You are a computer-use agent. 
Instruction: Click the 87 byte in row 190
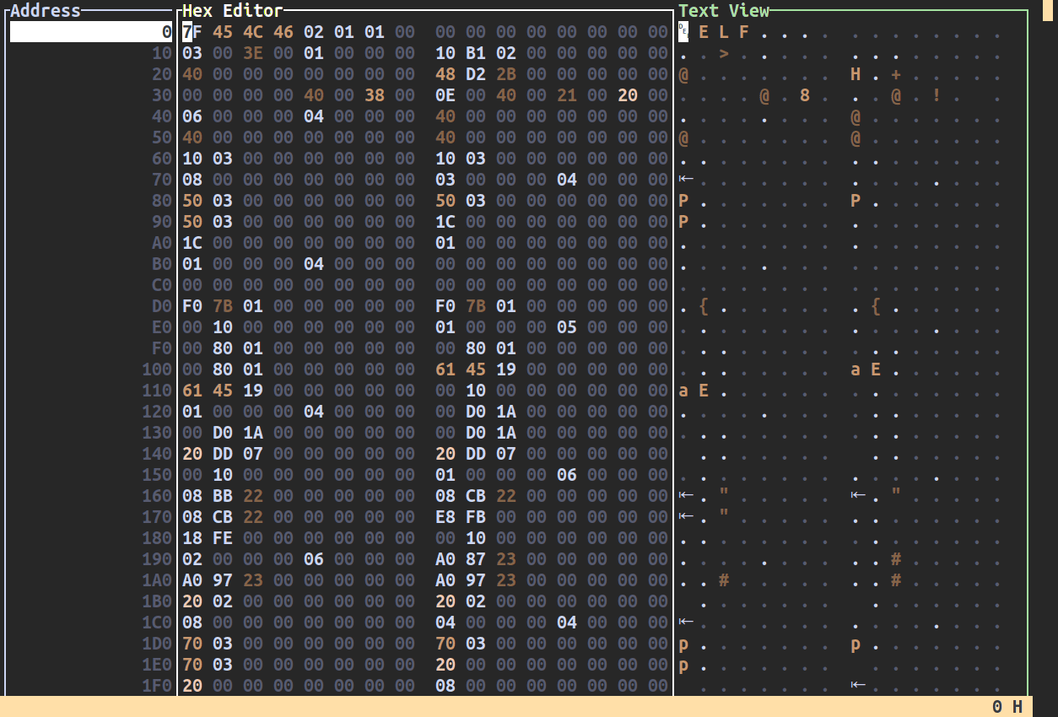476,558
